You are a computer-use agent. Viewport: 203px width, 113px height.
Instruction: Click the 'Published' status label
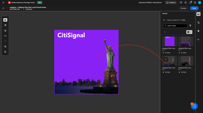pos(29,9)
